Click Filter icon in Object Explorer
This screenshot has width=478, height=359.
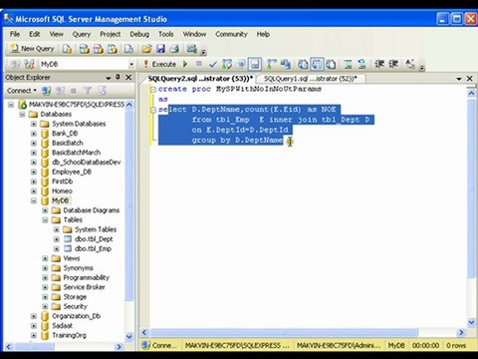[88, 91]
